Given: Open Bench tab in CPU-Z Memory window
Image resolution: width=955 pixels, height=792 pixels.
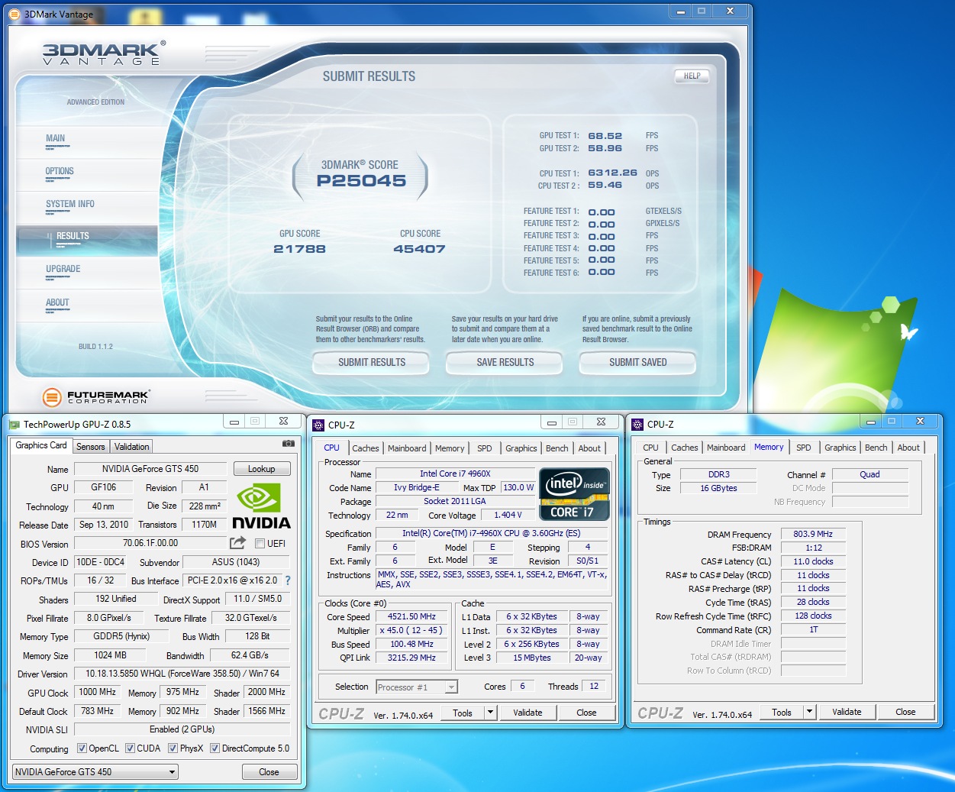Looking at the screenshot, I should coord(876,448).
